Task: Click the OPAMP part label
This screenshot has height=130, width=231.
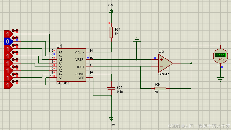Action: coord(164,74)
